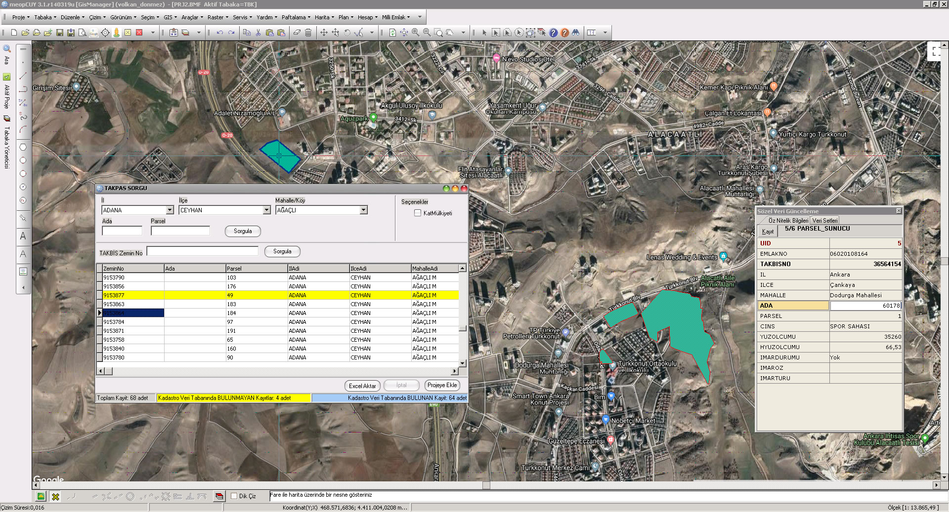The width and height of the screenshot is (949, 512).
Task: Click the binoculars Find icon
Action: 576,33
